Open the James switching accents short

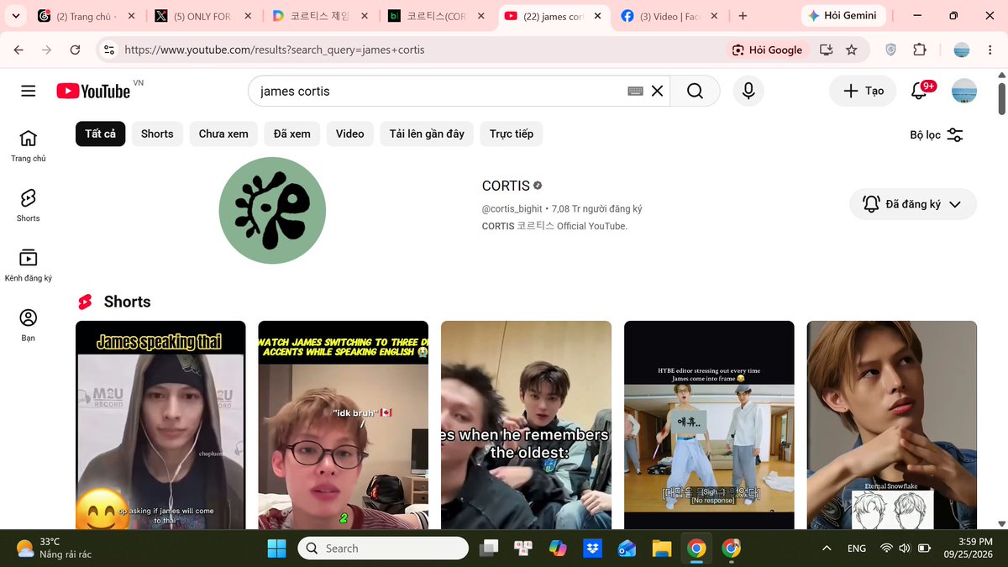343,425
